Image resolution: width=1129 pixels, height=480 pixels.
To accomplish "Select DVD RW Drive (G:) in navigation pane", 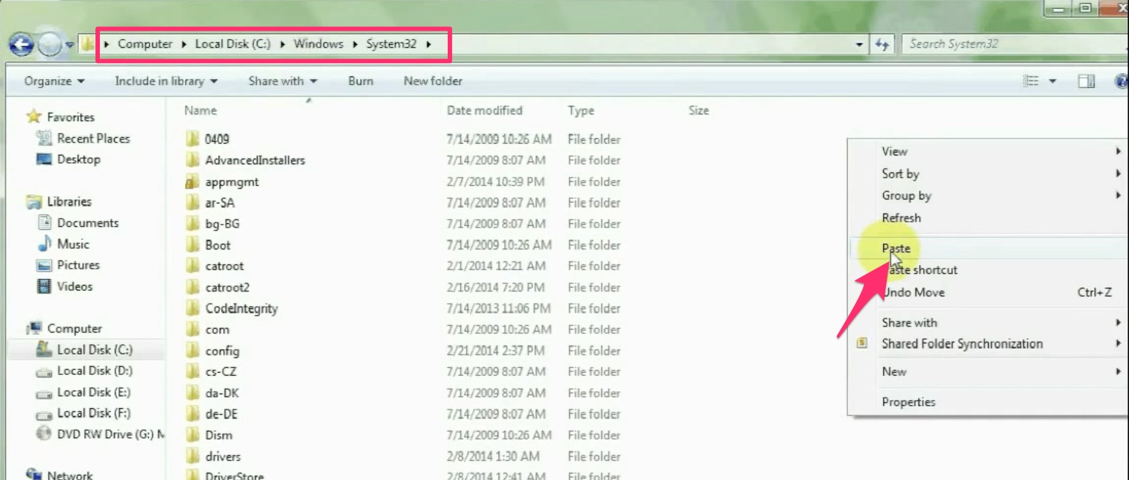I will point(110,434).
